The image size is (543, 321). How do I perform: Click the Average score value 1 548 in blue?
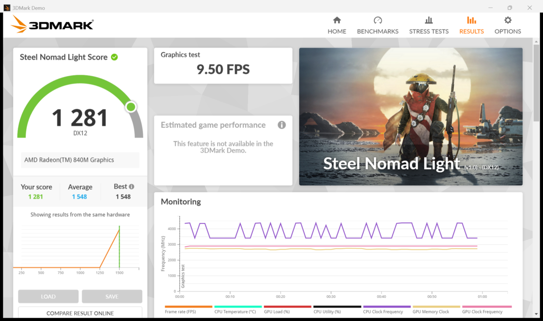80,197
